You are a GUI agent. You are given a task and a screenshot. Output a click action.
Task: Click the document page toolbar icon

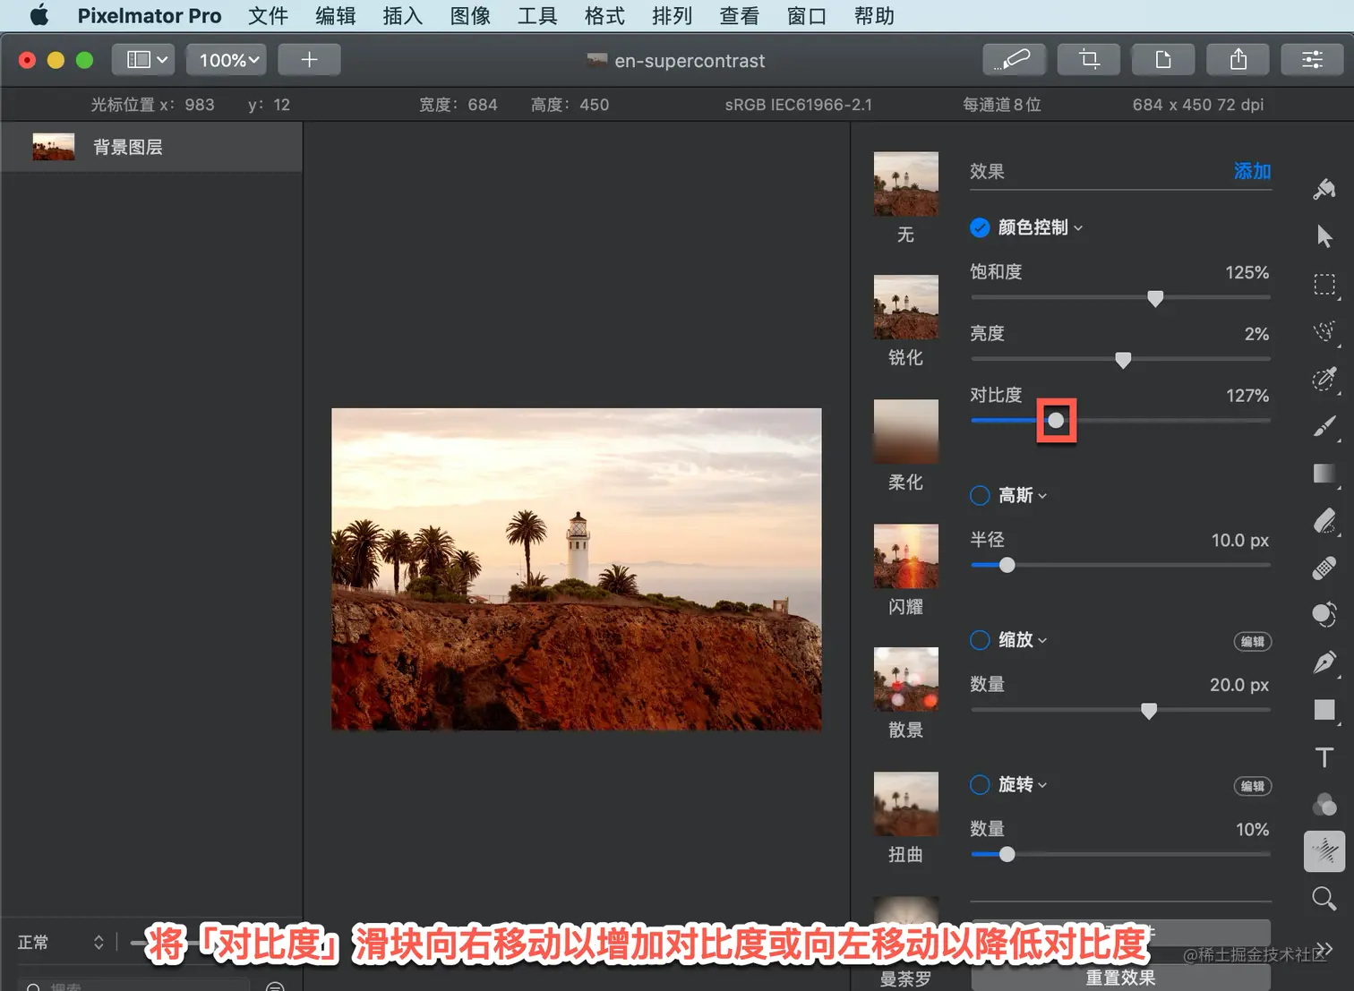(x=1163, y=60)
